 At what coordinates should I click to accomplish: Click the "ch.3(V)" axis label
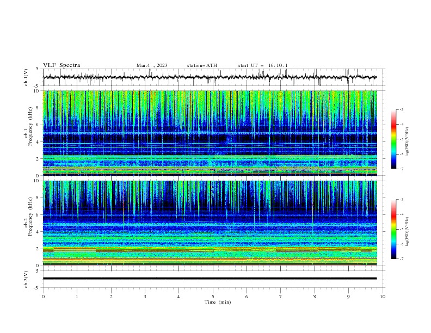26,279
